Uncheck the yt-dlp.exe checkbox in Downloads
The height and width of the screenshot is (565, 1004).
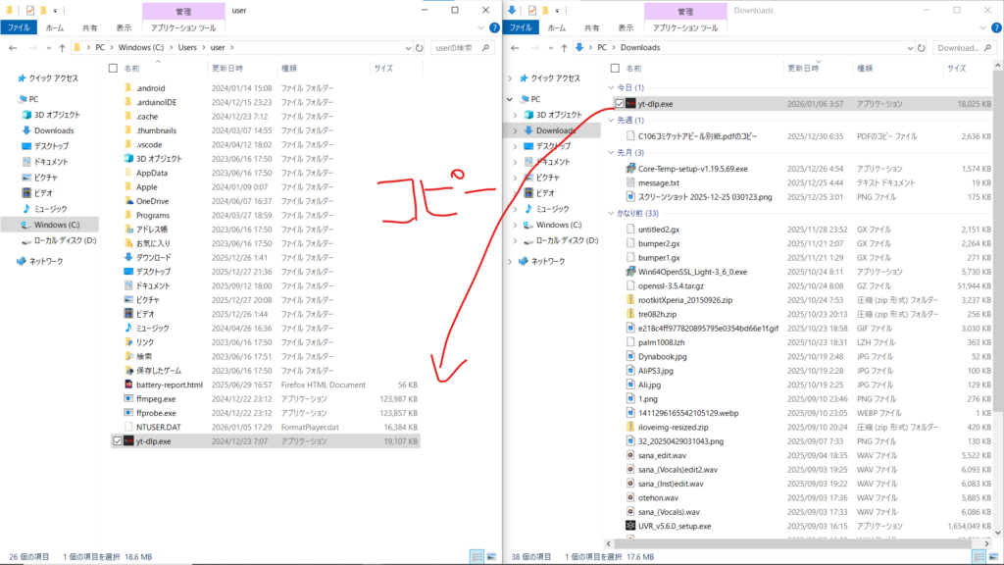coord(618,103)
